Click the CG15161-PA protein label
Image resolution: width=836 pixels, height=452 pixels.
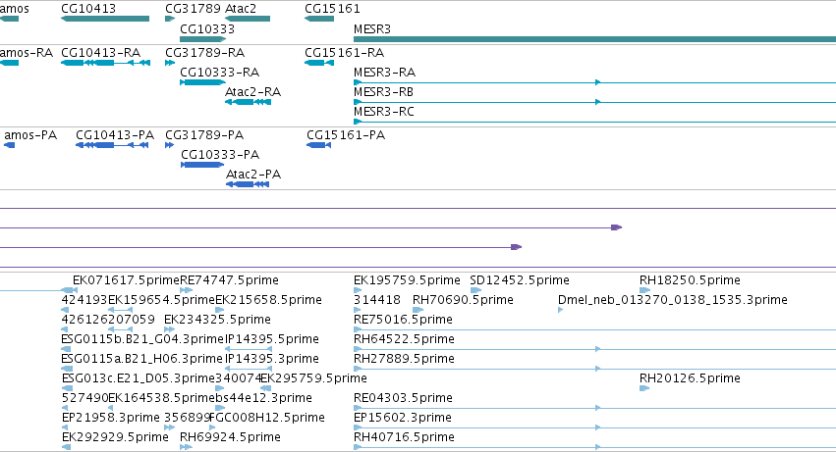point(346,135)
